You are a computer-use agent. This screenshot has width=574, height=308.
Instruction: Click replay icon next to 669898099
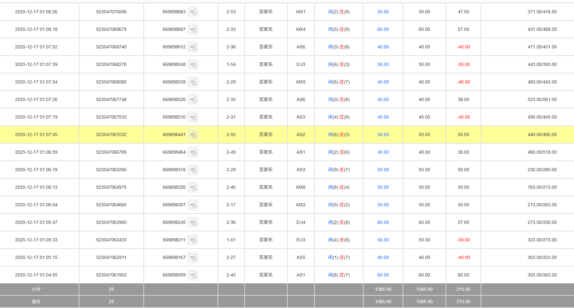(193, 275)
